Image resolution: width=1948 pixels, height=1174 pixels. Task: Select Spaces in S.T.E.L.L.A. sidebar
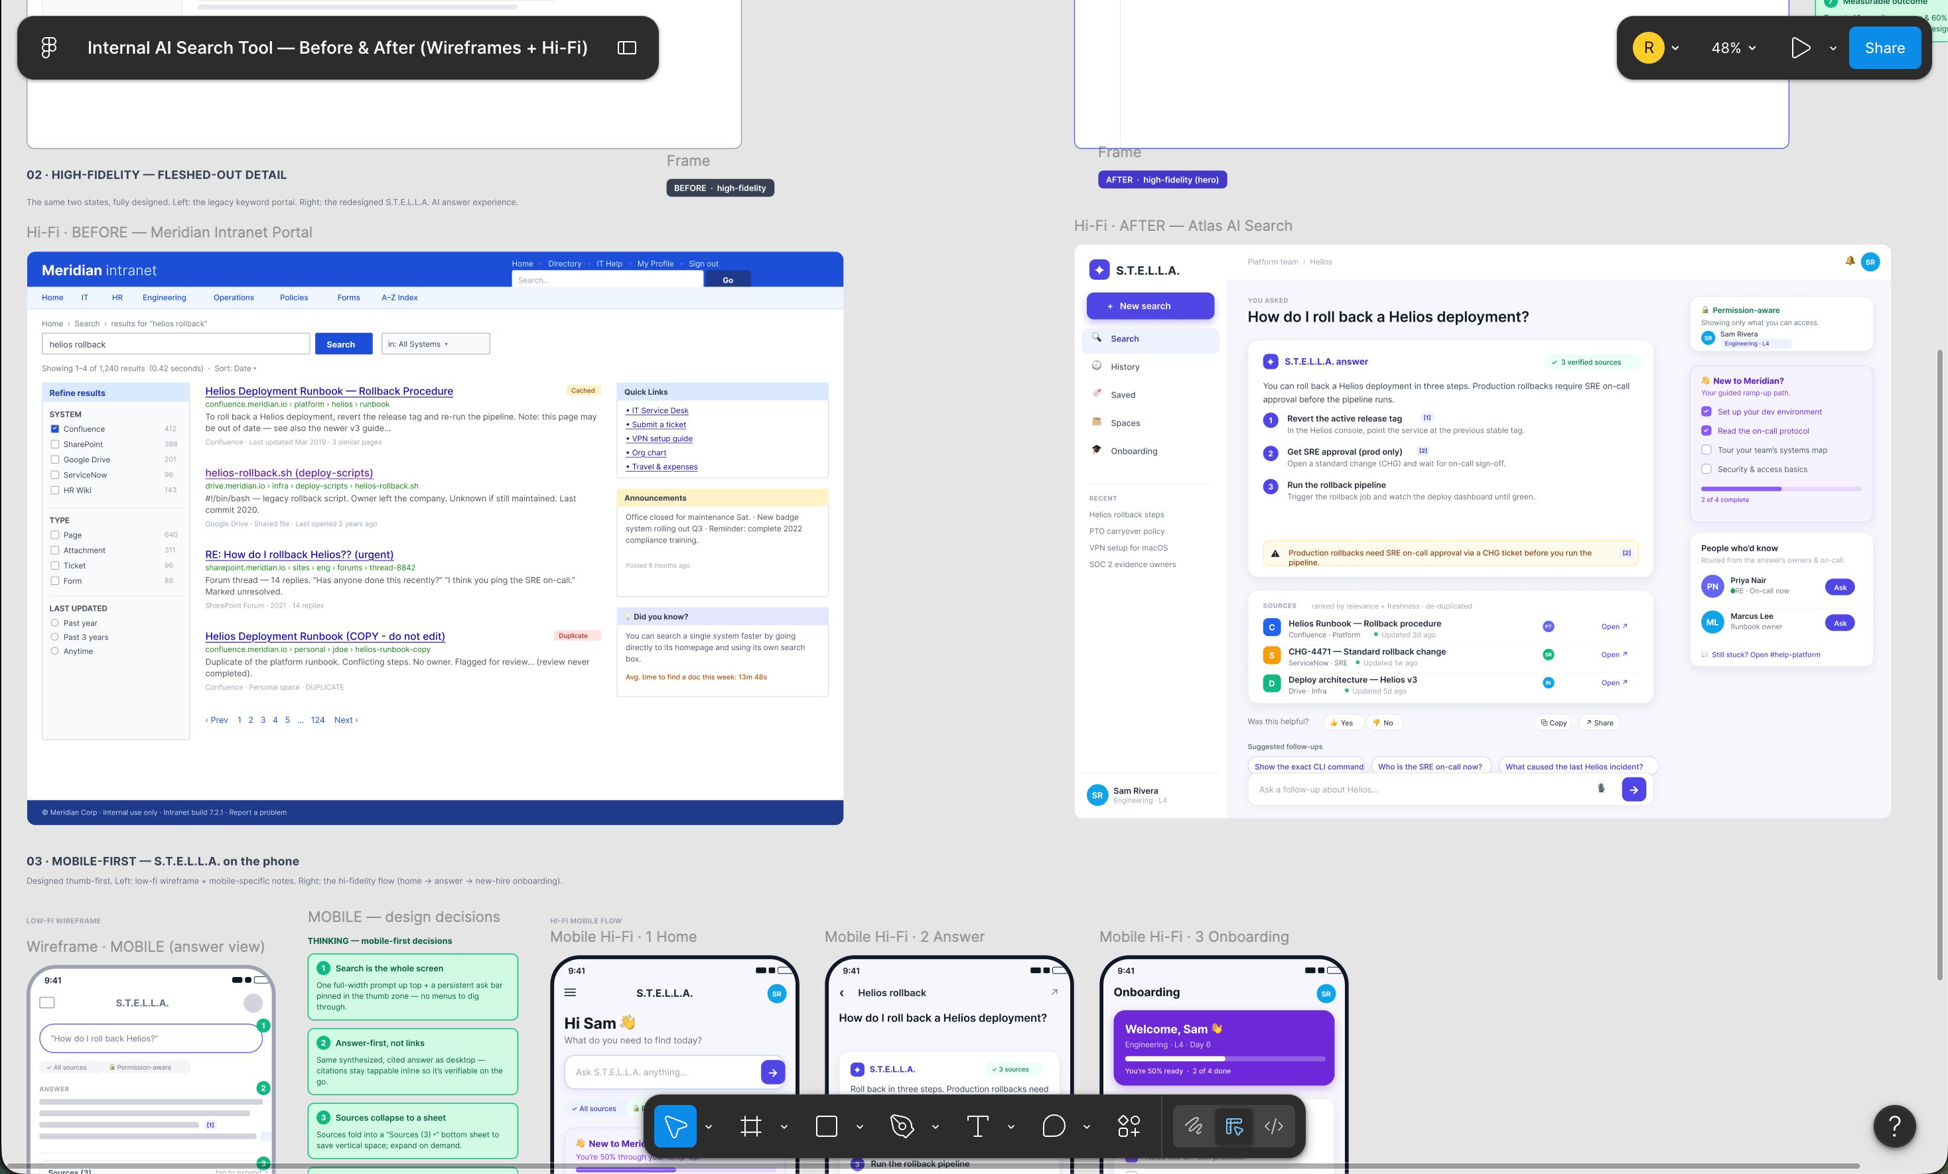[x=1150, y=423]
